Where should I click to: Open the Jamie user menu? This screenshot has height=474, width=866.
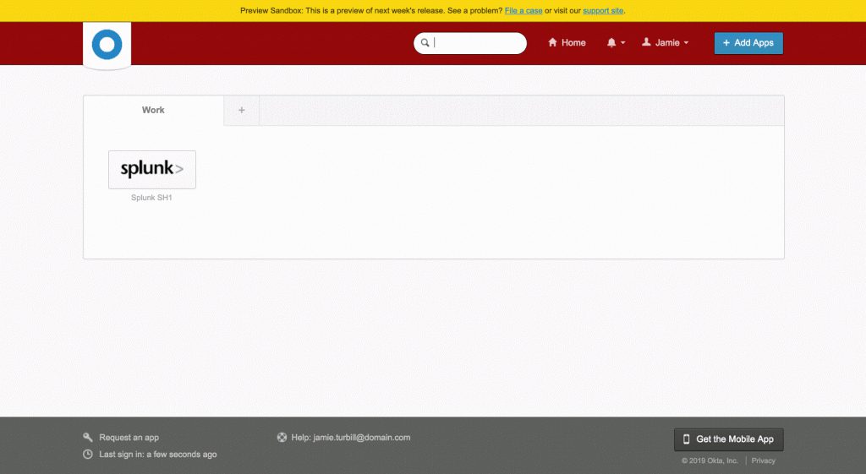[x=665, y=42]
